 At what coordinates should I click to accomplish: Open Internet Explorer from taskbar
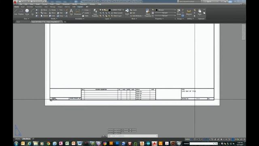tap(30, 144)
